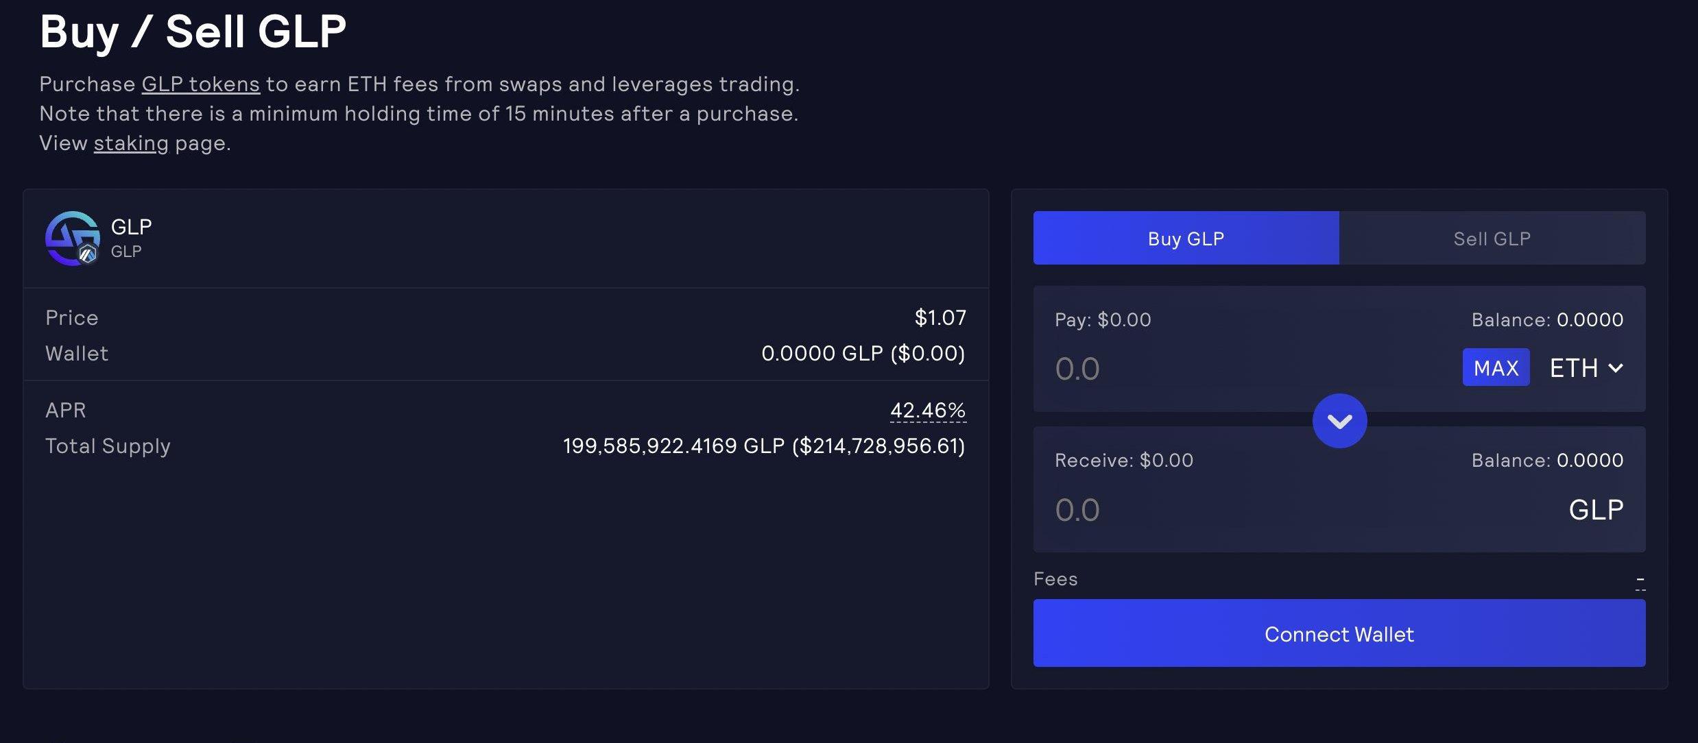Switch to the Buy GLP tab
The image size is (1698, 743).
pos(1186,239)
